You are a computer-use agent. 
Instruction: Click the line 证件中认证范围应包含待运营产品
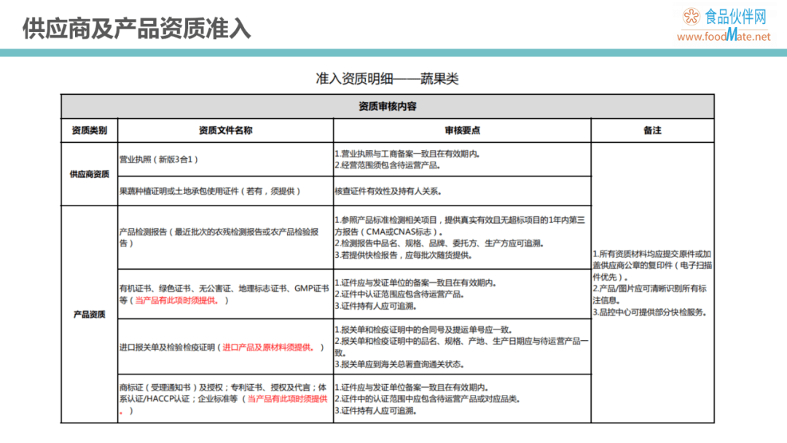[399, 294]
